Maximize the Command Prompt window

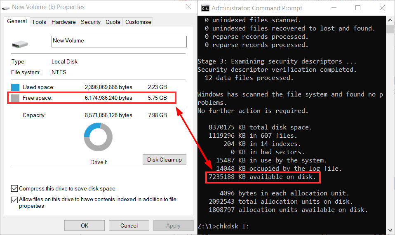click(x=358, y=8)
